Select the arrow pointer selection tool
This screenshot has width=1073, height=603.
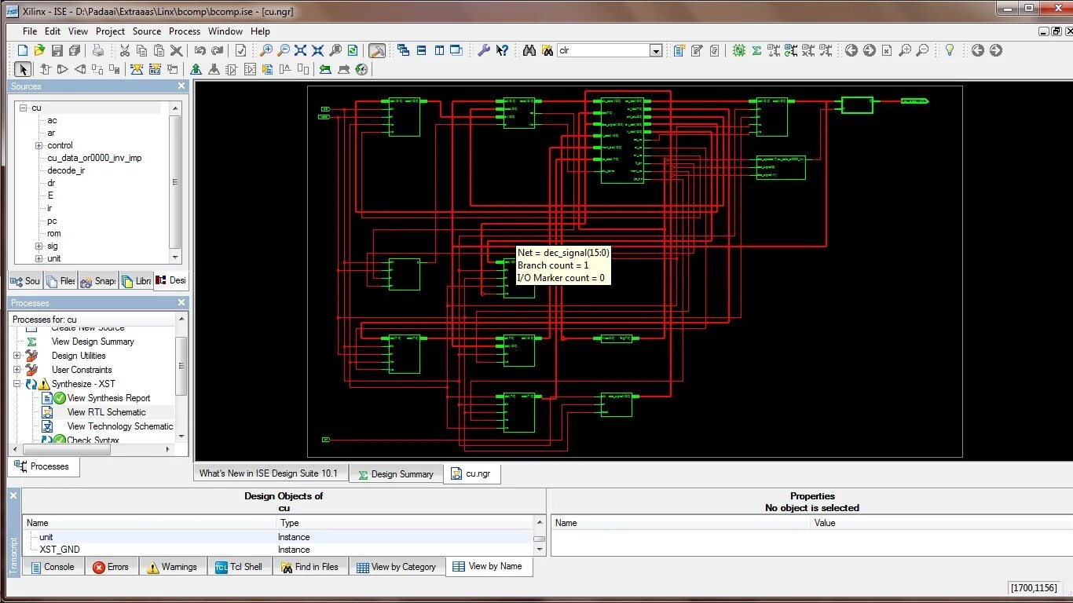tap(23, 69)
